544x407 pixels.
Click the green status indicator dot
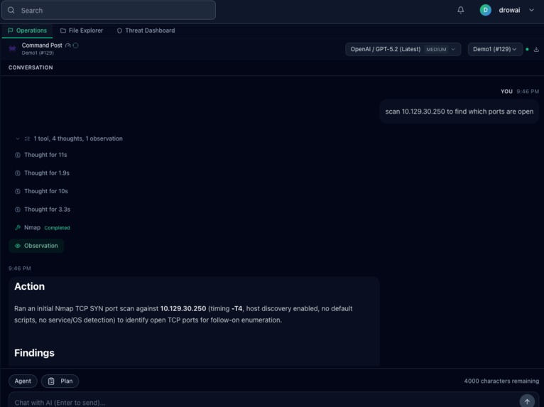tap(527, 49)
